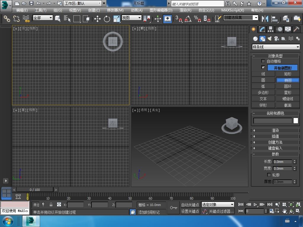Click the 矩形 shape button
The height and width of the screenshot is (227, 303).
click(288, 74)
